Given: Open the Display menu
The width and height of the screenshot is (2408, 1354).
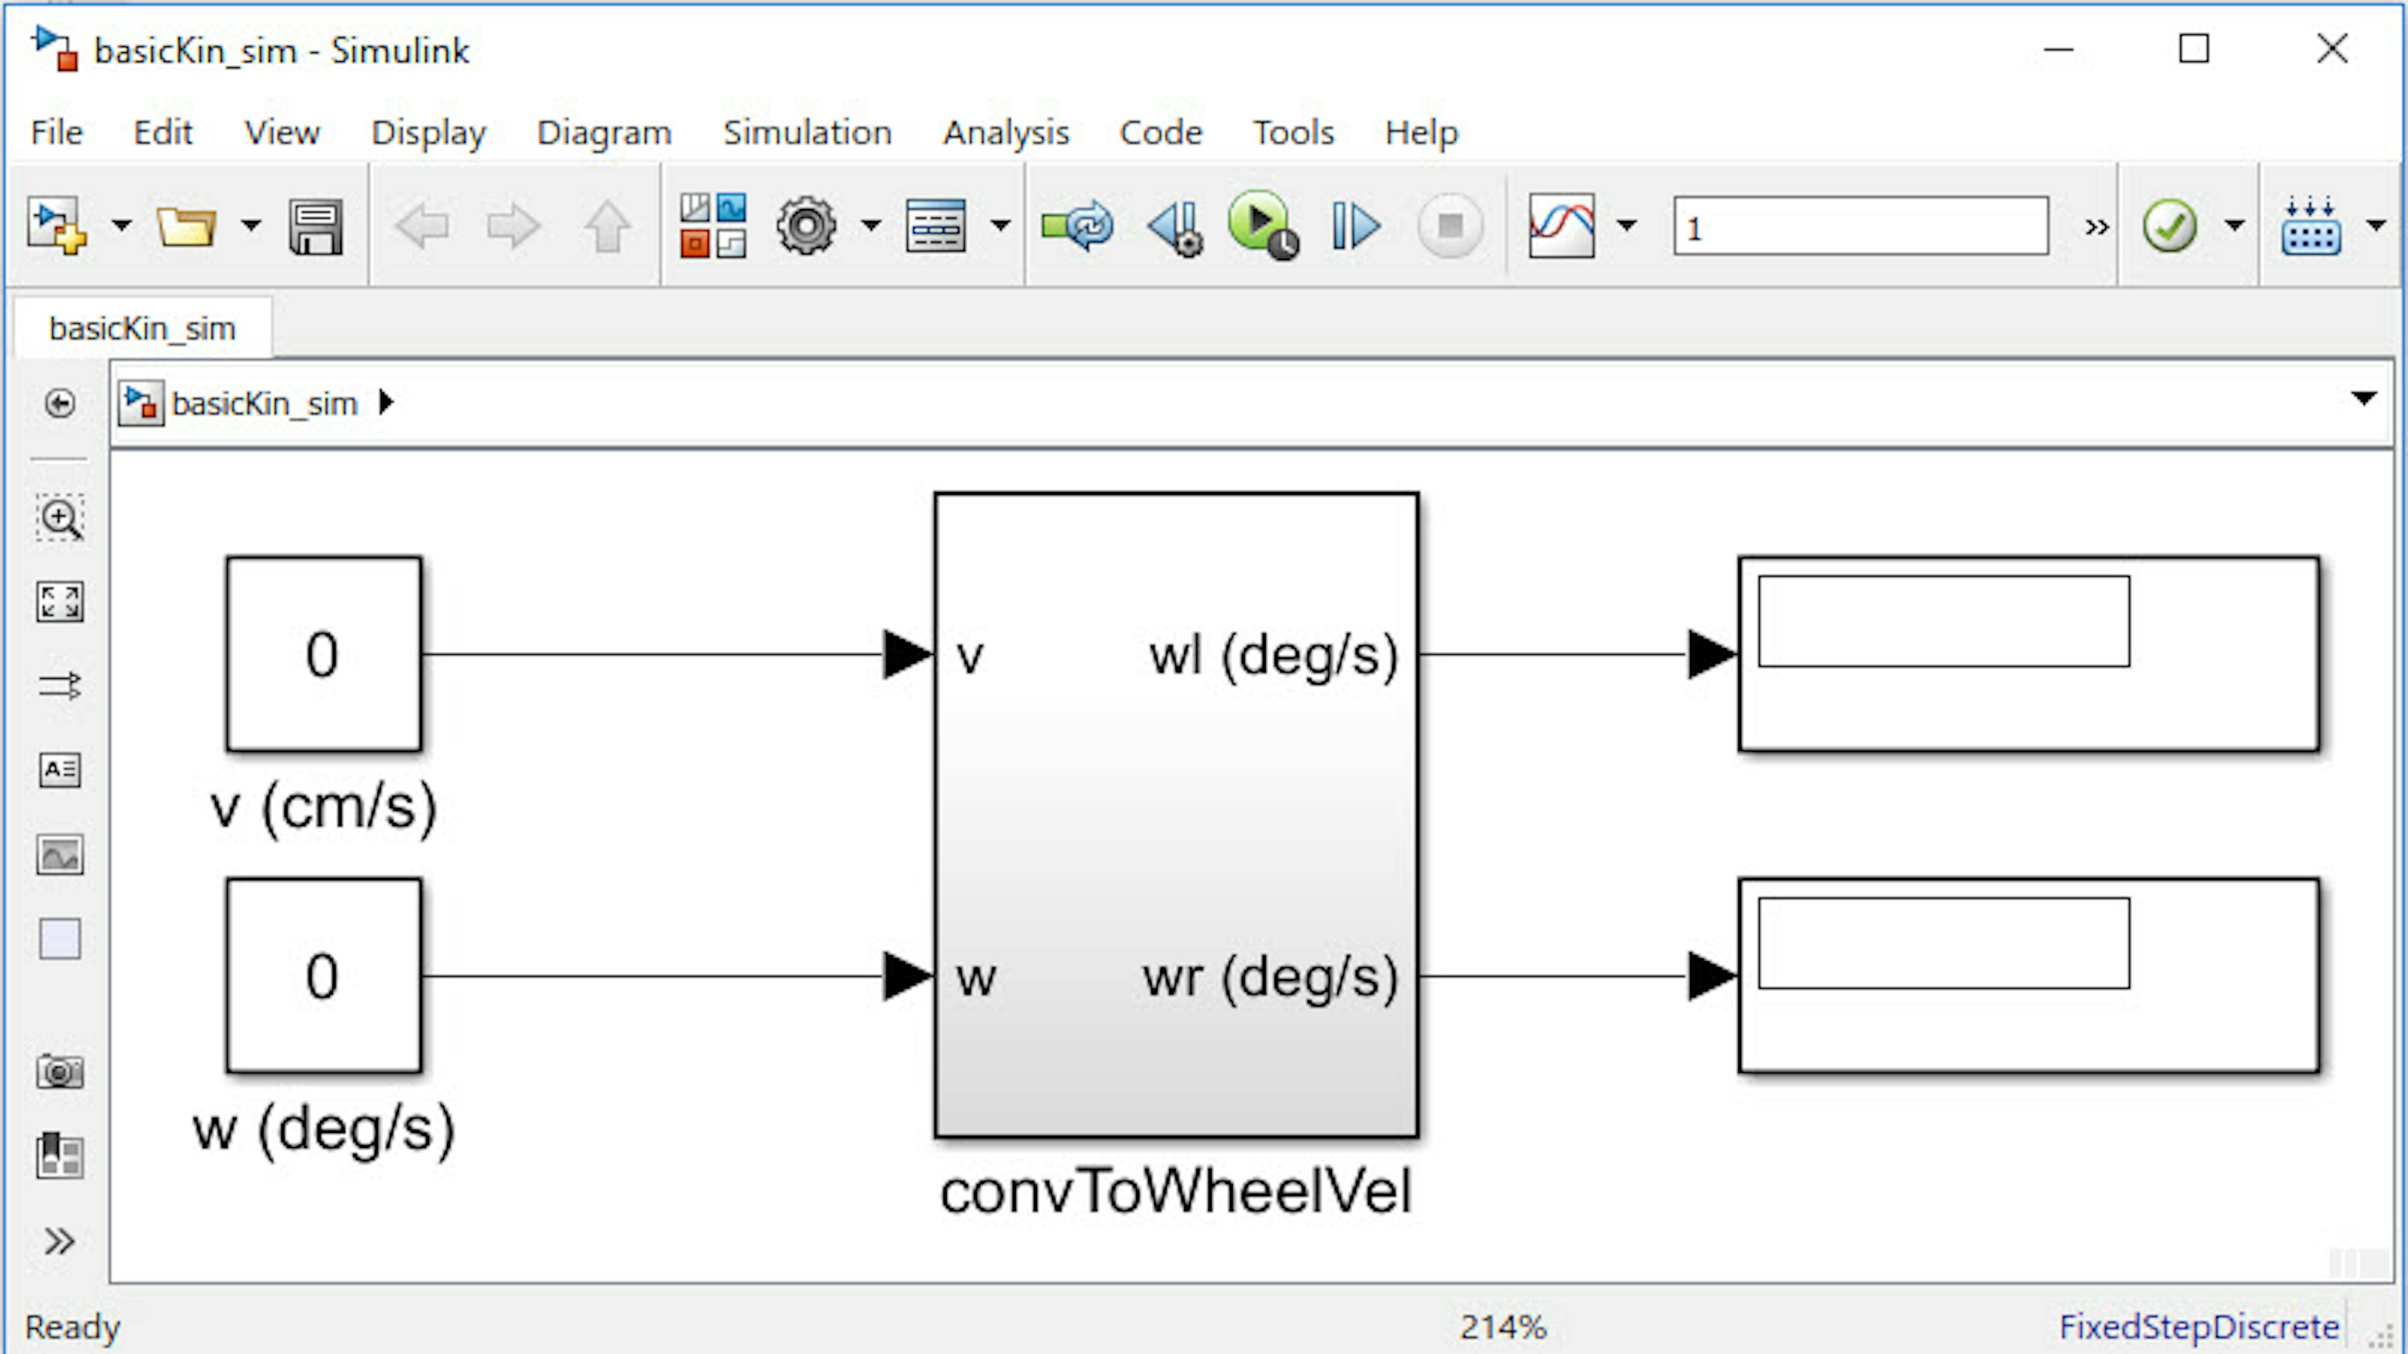Looking at the screenshot, I should point(429,133).
